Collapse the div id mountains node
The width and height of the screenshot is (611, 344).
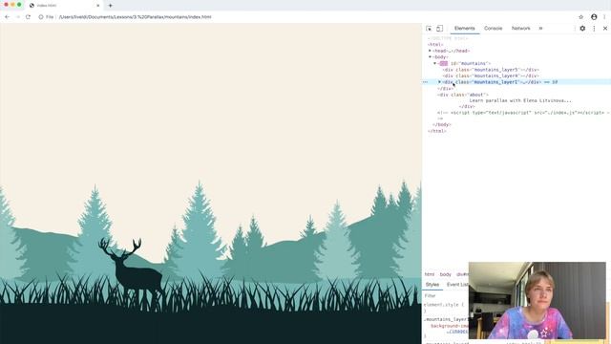[435, 63]
